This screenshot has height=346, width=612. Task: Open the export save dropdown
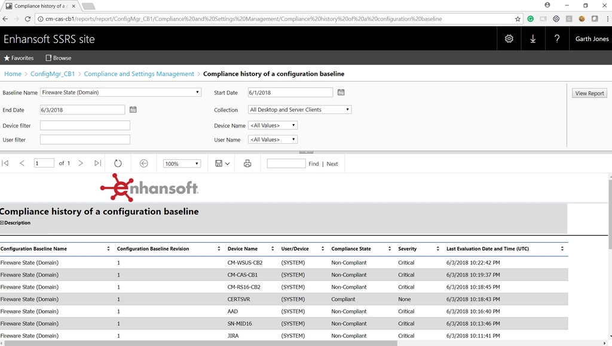[x=222, y=163]
